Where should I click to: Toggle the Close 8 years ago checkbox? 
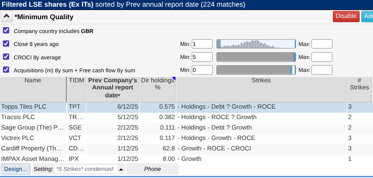(6, 44)
